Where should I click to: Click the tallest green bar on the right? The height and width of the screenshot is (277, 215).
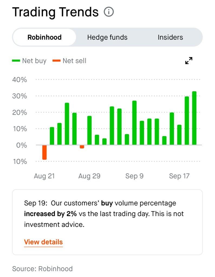pos(194,118)
